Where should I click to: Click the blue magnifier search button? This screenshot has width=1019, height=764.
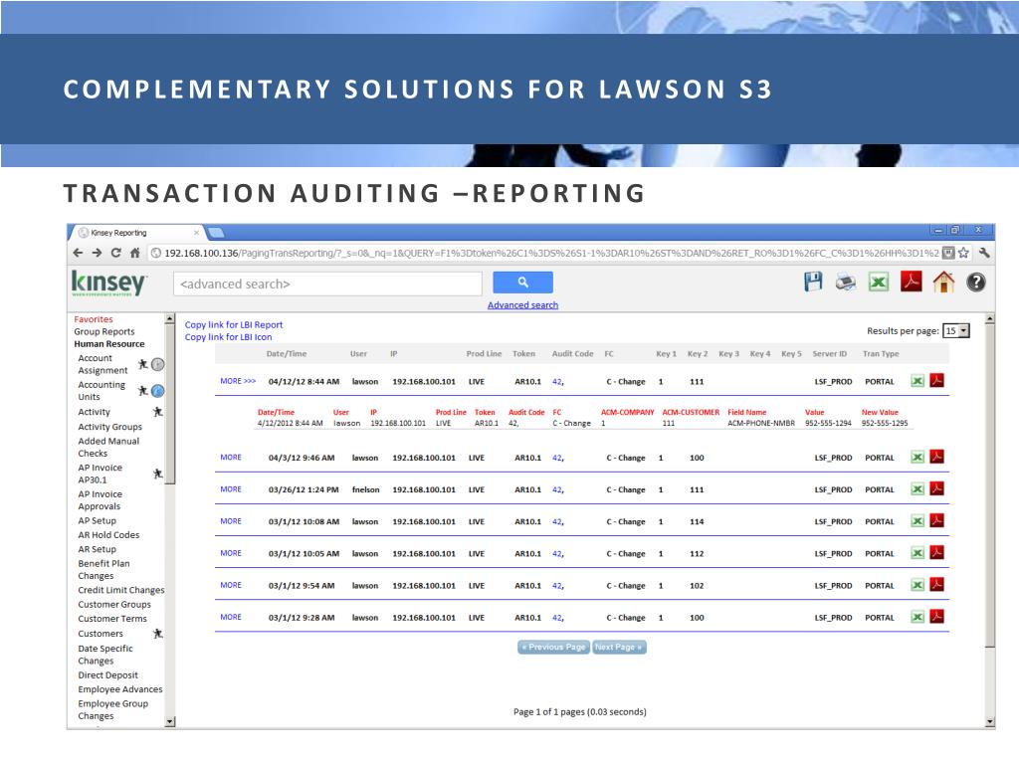tap(522, 283)
